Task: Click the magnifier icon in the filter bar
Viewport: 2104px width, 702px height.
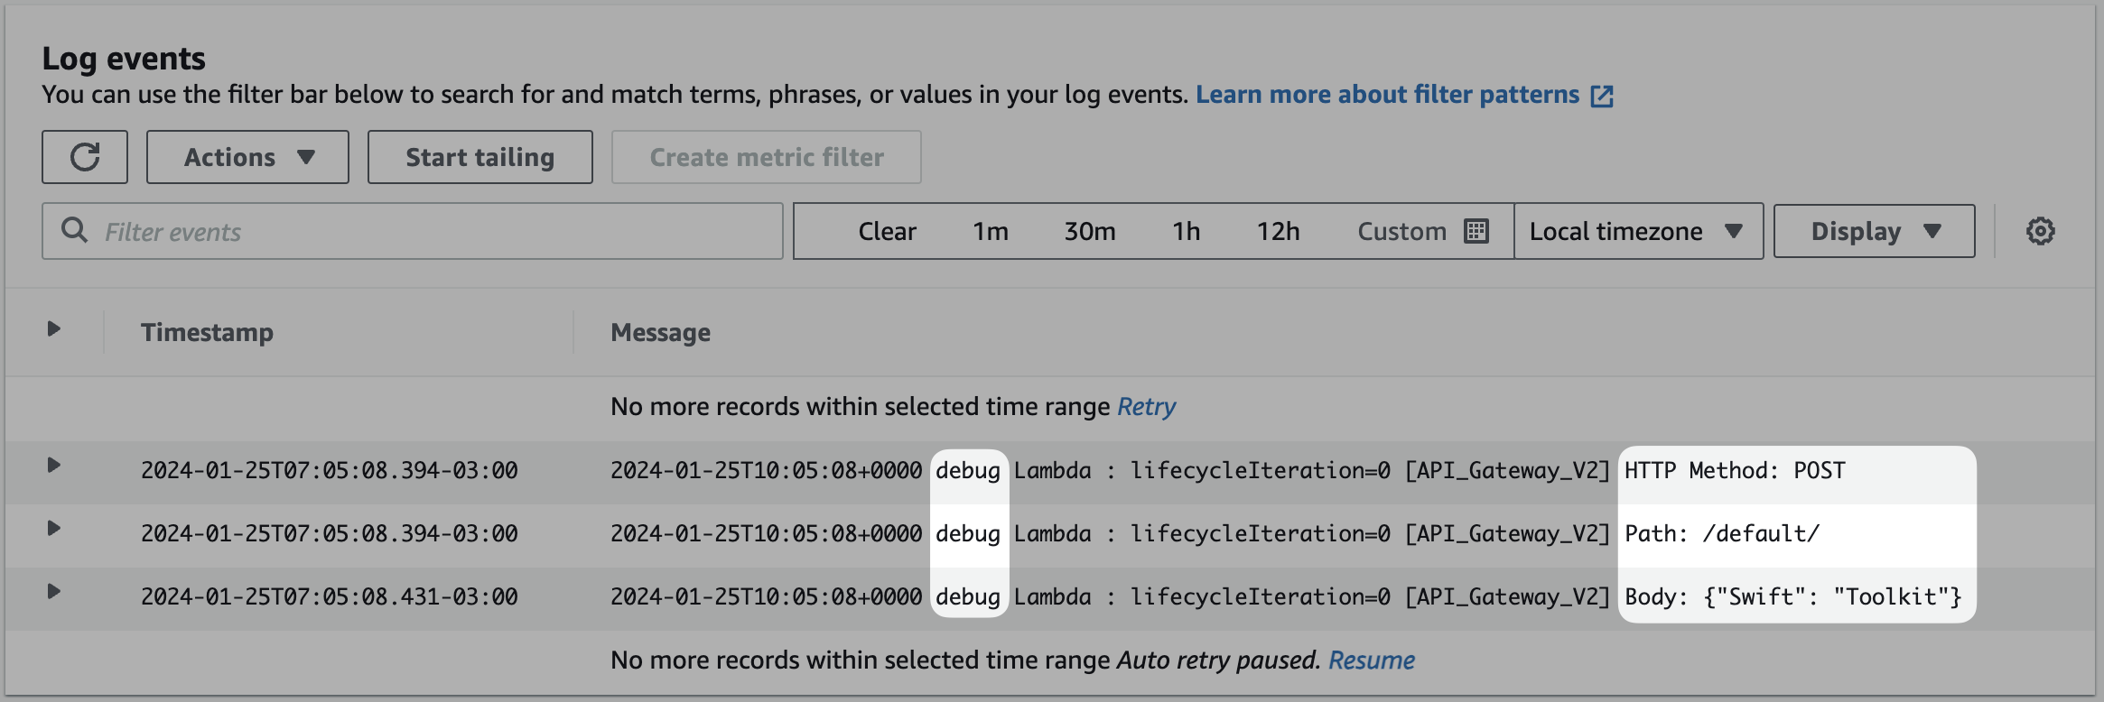Action: click(x=74, y=231)
